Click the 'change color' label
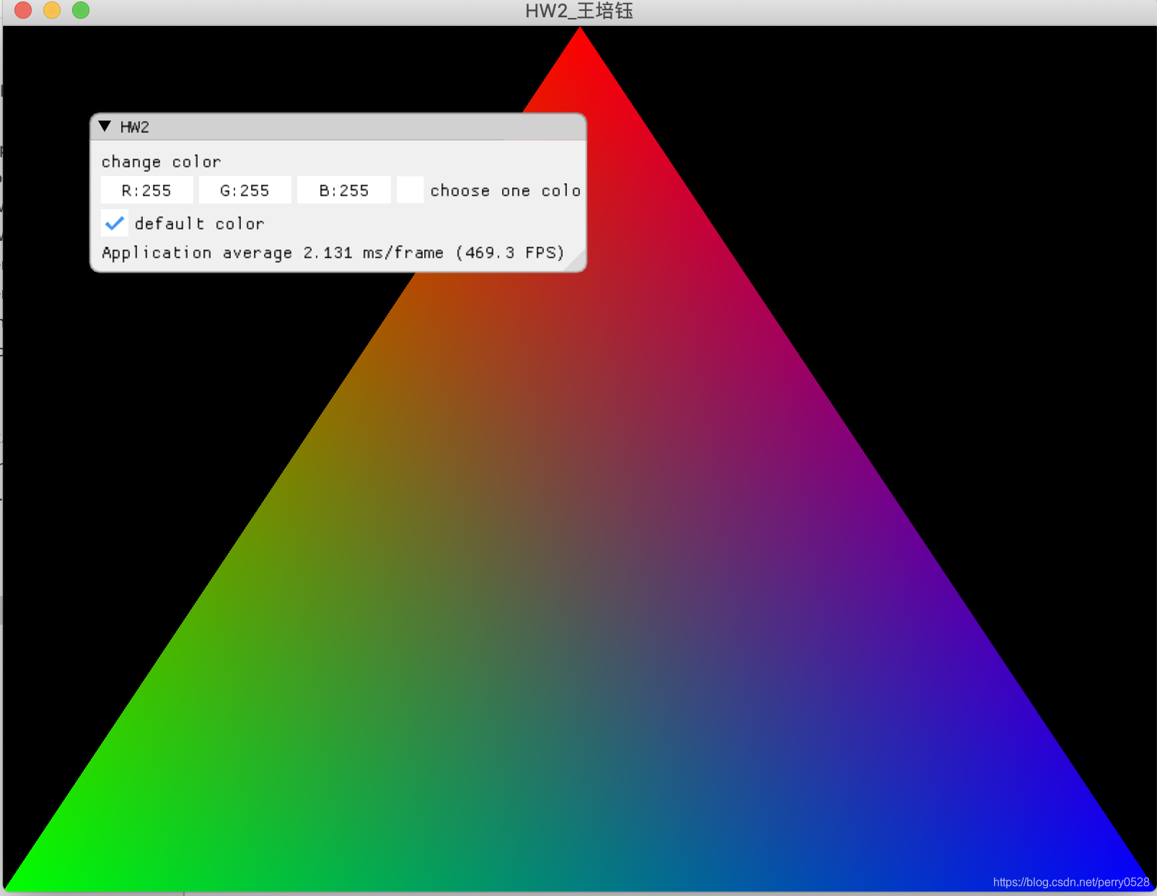This screenshot has width=1157, height=896. click(162, 162)
